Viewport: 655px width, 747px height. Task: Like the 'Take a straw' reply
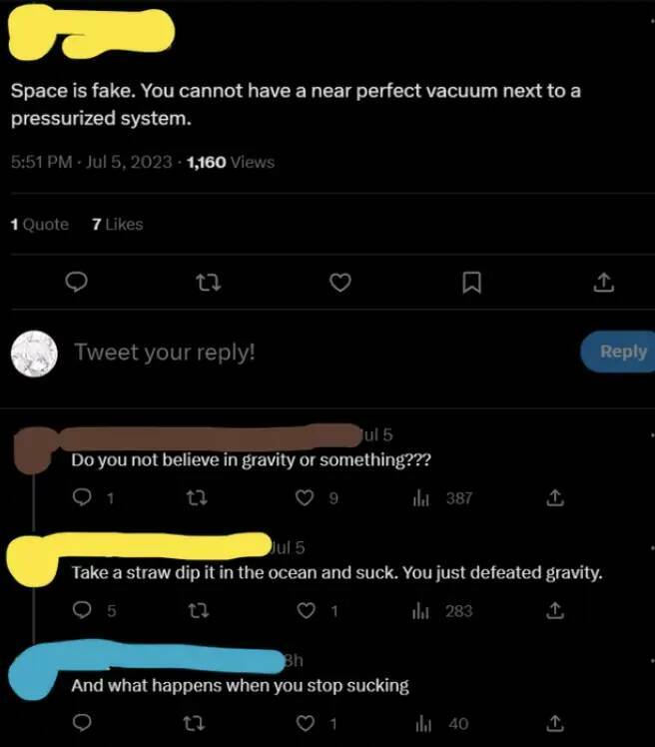point(309,610)
